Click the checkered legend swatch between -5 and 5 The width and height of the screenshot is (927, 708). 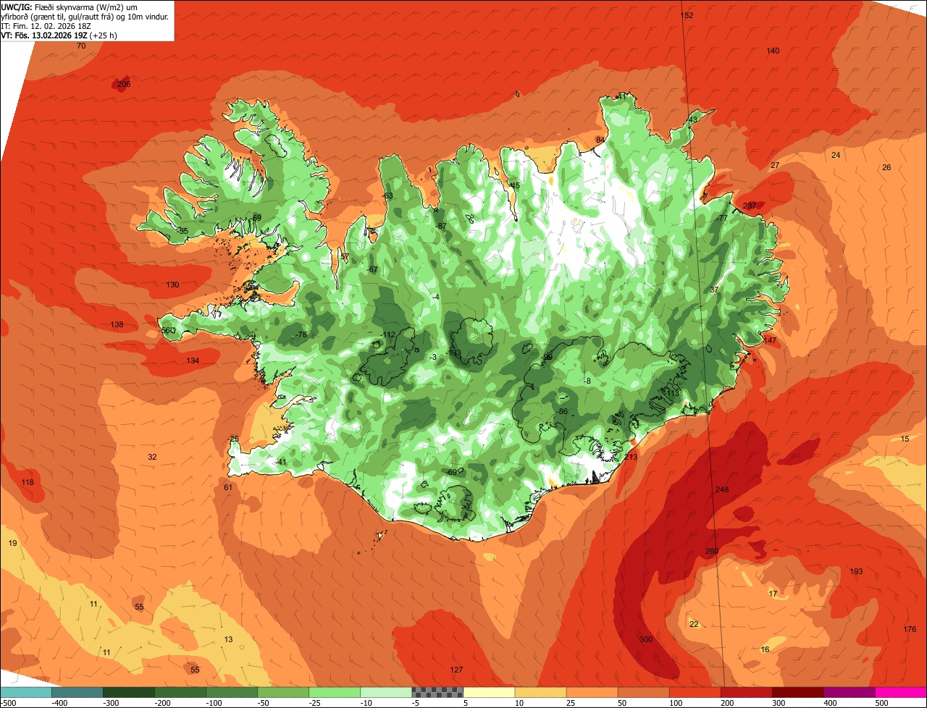pyautogui.click(x=437, y=693)
